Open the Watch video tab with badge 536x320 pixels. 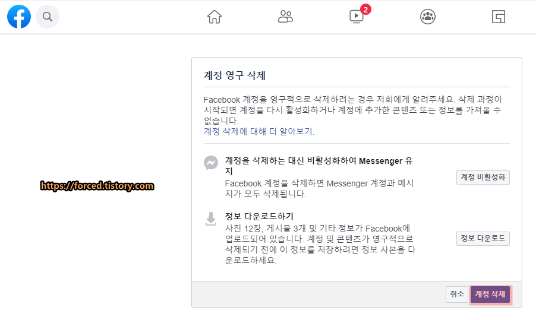coord(357,17)
